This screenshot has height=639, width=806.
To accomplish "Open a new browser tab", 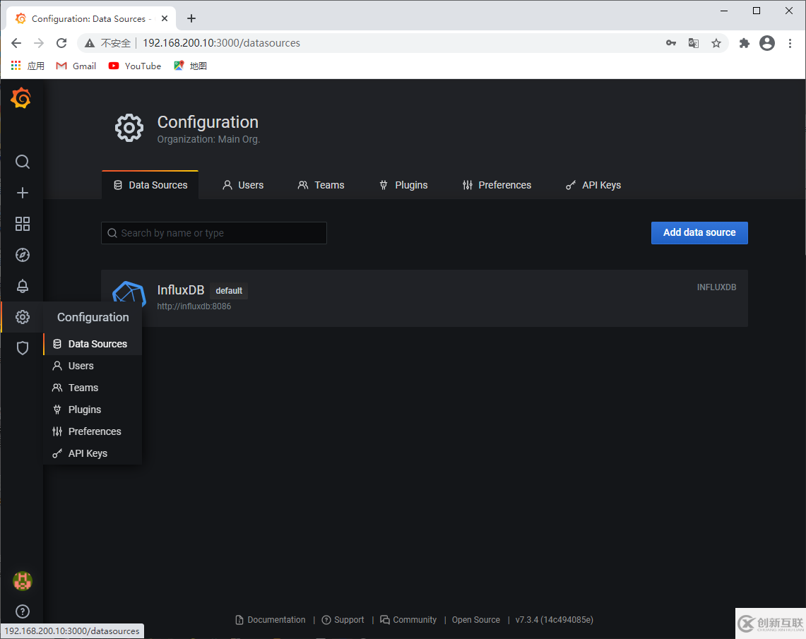I will [x=191, y=18].
